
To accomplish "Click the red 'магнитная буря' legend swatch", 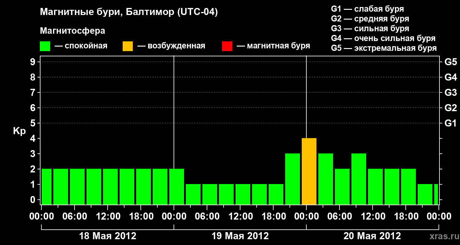I will 227,46.
